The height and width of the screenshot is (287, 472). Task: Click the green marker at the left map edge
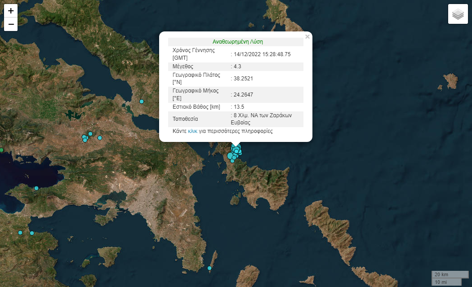point(1,150)
